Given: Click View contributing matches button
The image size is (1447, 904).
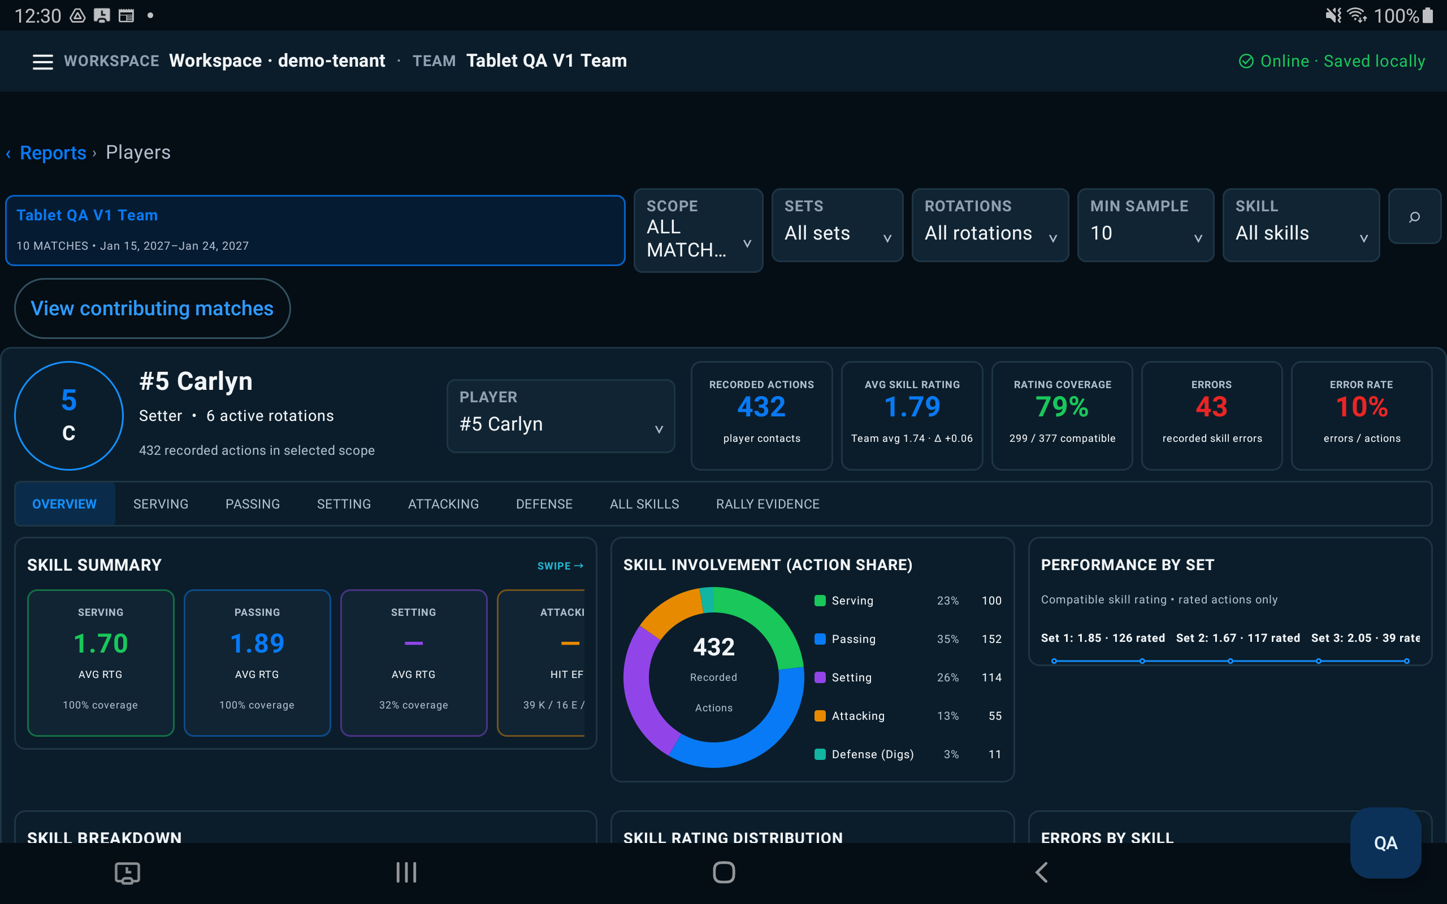Looking at the screenshot, I should (153, 308).
